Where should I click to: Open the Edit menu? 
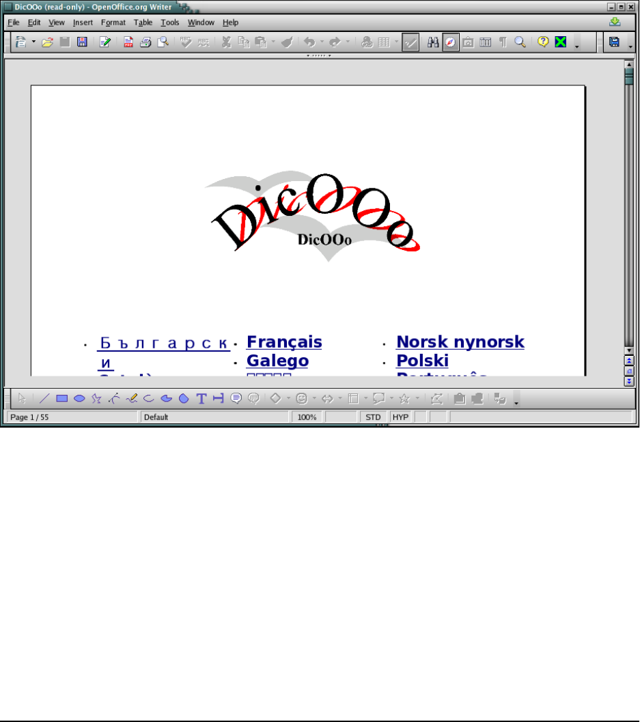[x=34, y=22]
